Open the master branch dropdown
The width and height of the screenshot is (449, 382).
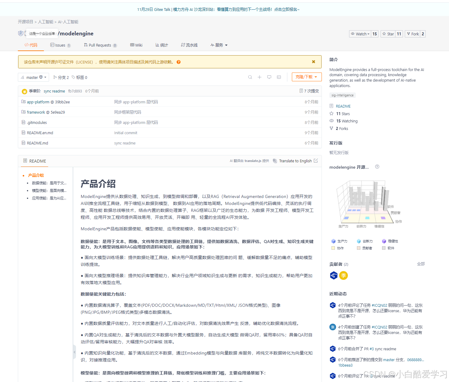(x=33, y=77)
